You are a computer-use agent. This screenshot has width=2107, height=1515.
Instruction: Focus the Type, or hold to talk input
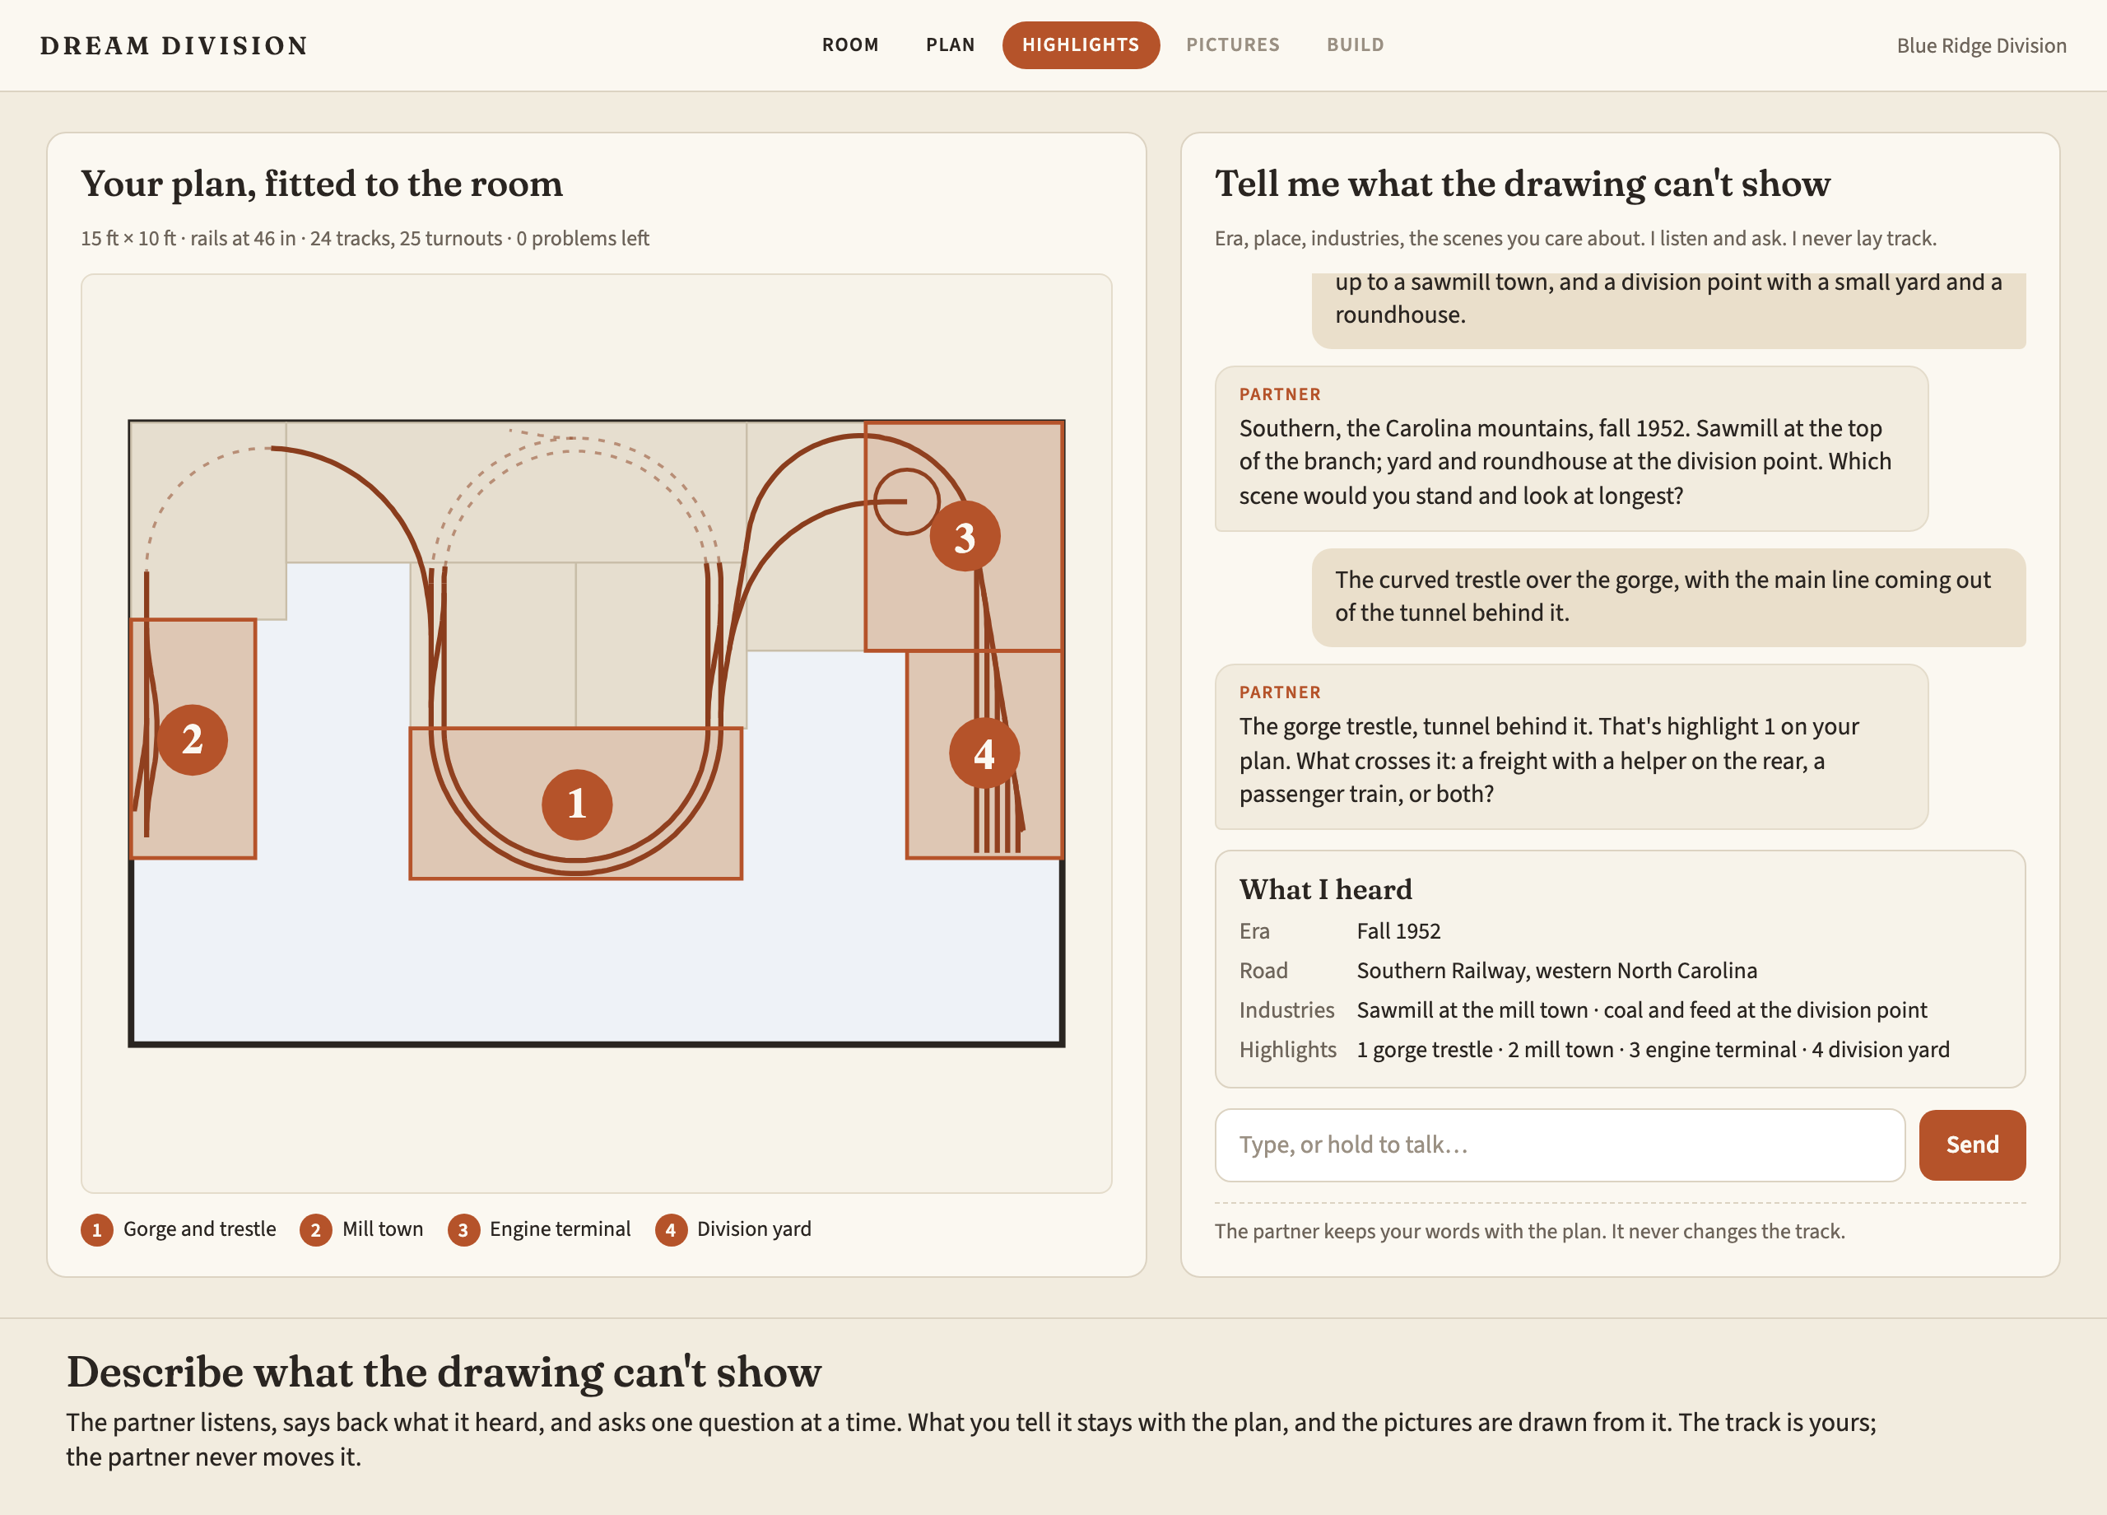1560,1145
